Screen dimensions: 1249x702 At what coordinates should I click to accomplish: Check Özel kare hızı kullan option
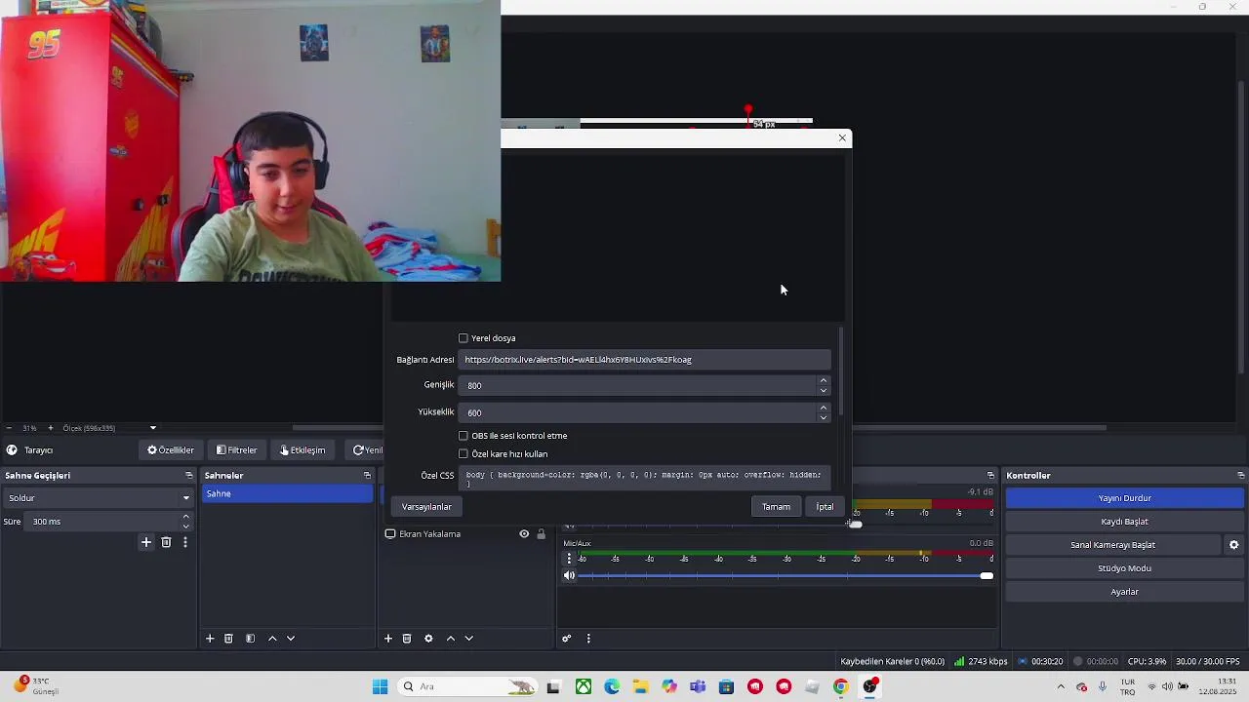pyautogui.click(x=463, y=454)
